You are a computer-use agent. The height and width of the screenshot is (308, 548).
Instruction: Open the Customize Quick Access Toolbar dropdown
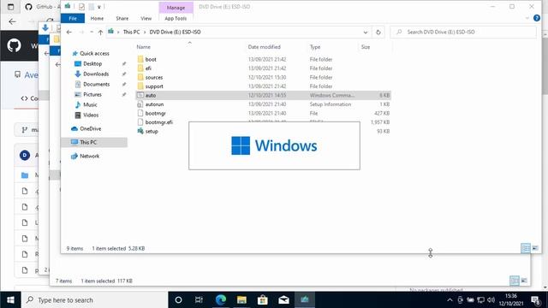pyautogui.click(x=99, y=7)
